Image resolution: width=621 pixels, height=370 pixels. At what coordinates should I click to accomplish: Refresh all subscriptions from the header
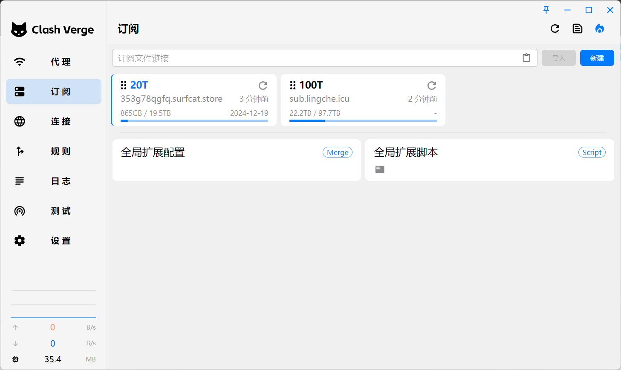coord(555,29)
